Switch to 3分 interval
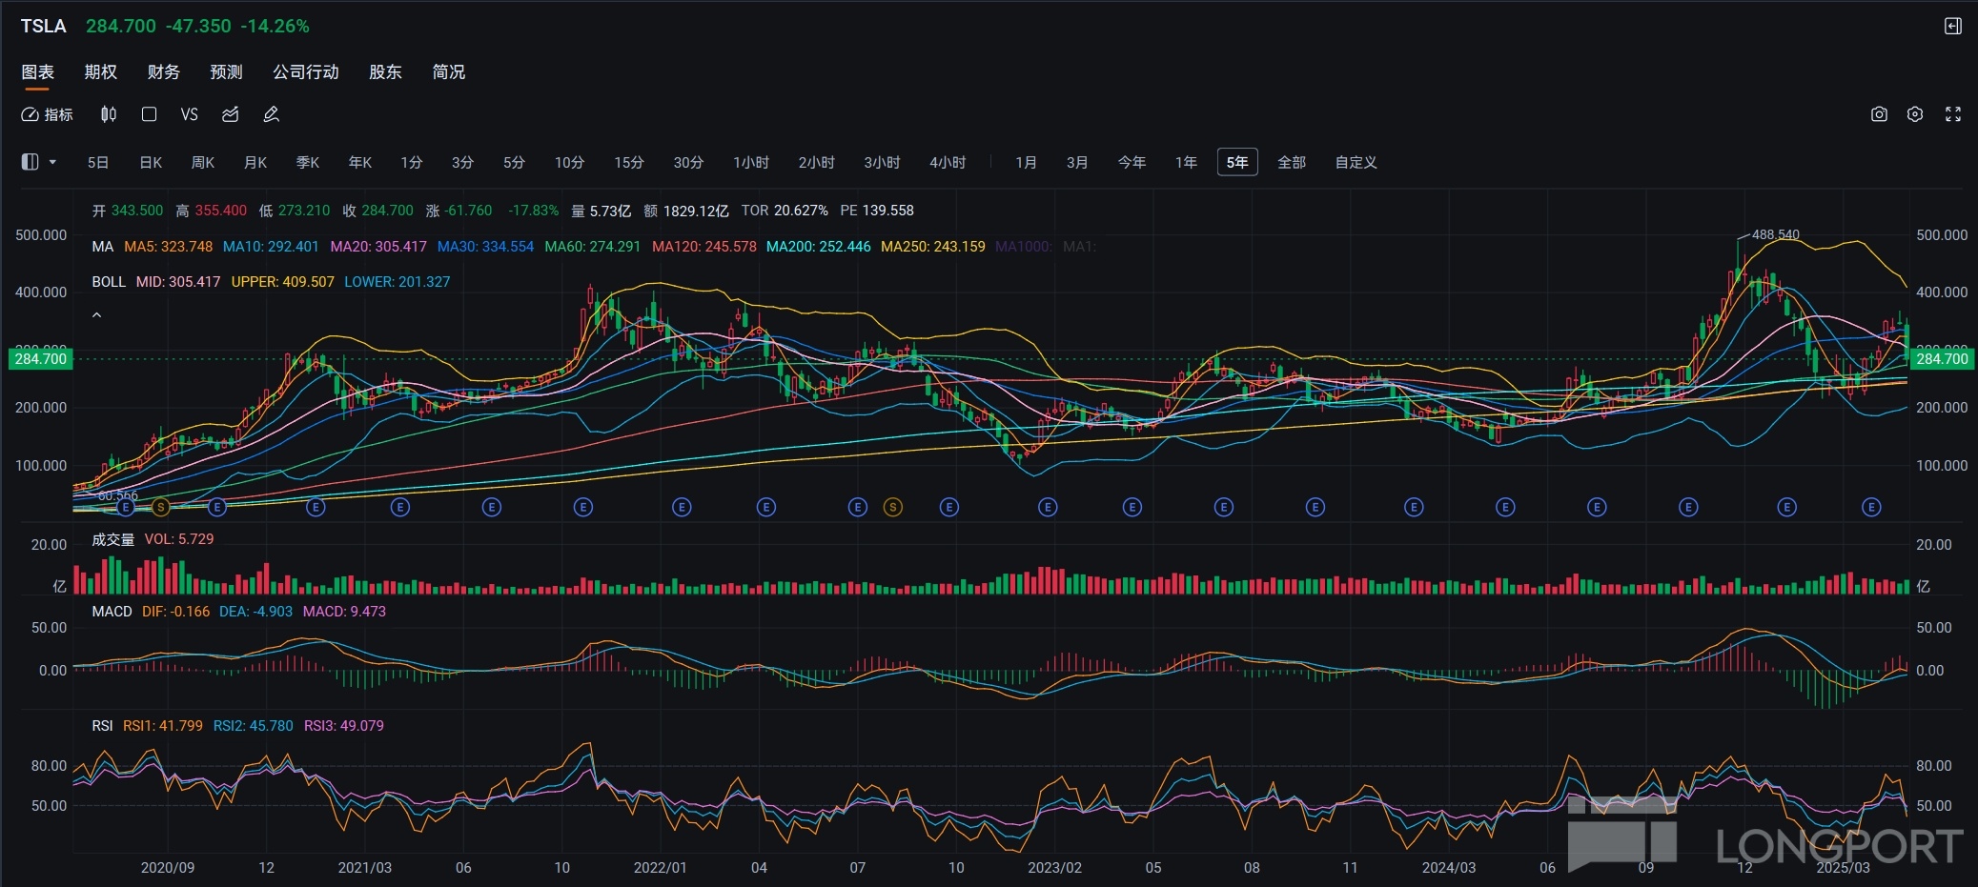This screenshot has height=887, width=1978. [x=463, y=163]
